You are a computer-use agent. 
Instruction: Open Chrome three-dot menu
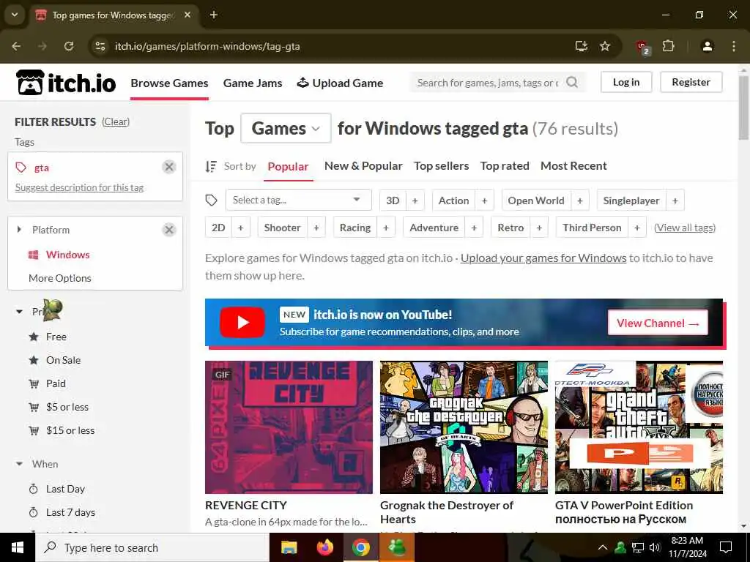click(x=734, y=46)
